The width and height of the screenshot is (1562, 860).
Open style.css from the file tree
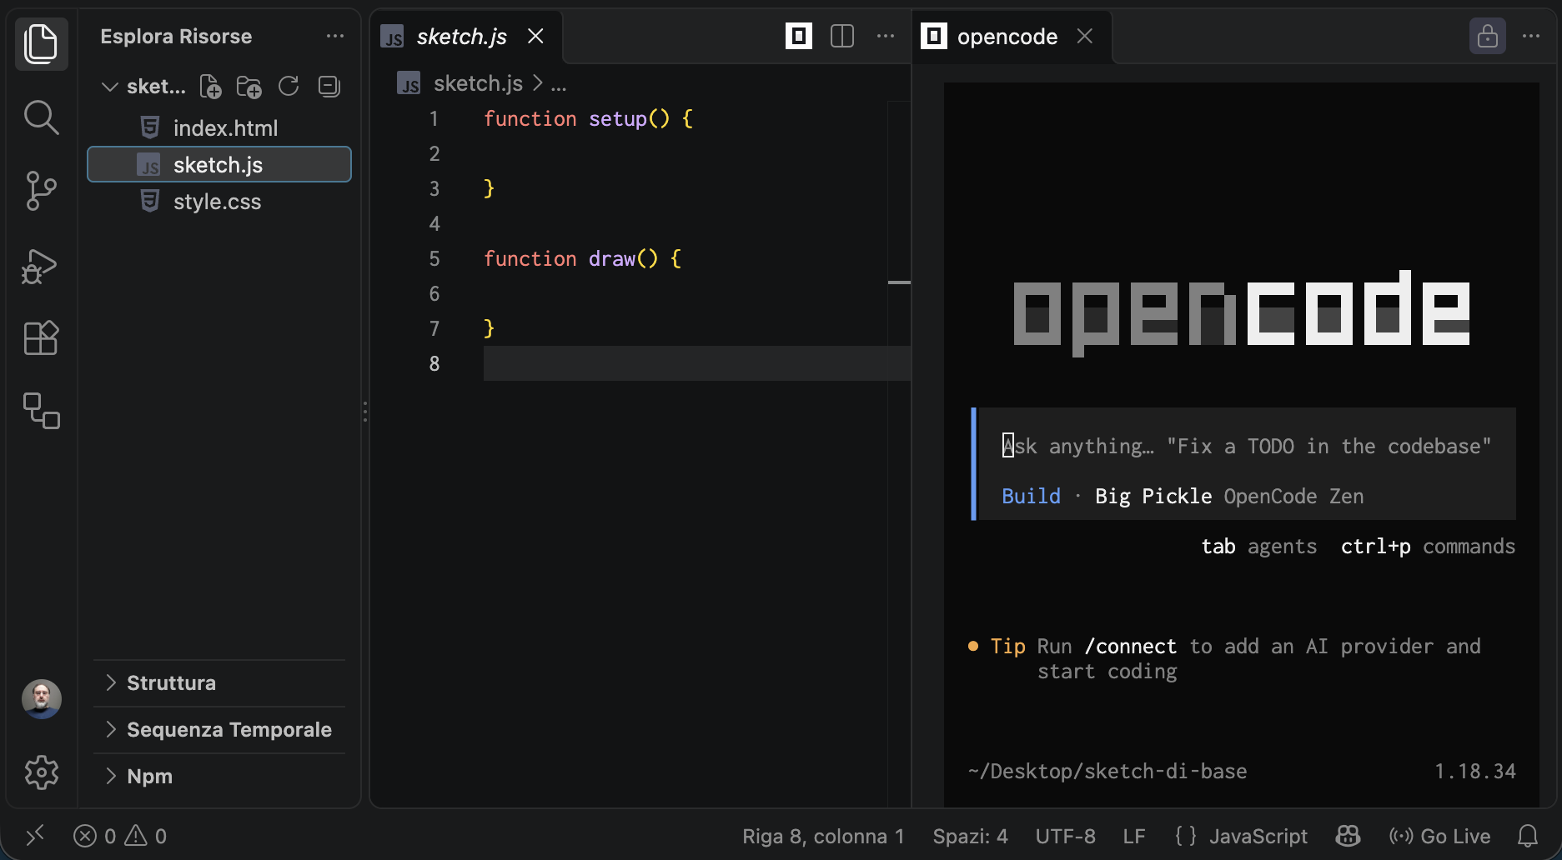(218, 201)
